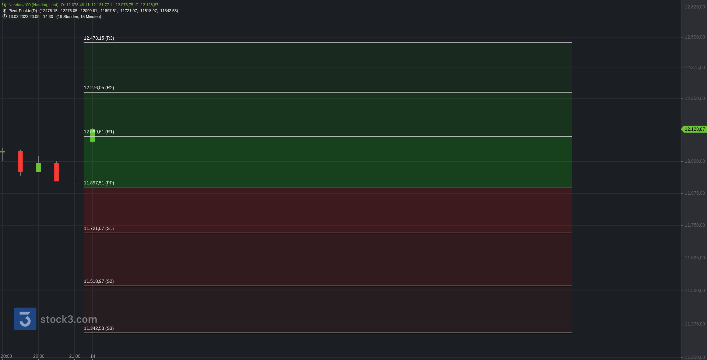Select the Pivot-Punkte(D) indicator label

[23, 11]
